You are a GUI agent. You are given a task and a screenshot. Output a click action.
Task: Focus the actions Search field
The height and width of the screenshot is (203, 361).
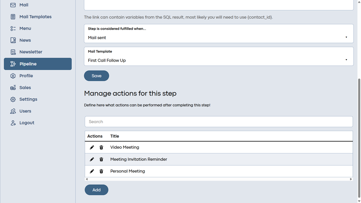tap(219, 122)
